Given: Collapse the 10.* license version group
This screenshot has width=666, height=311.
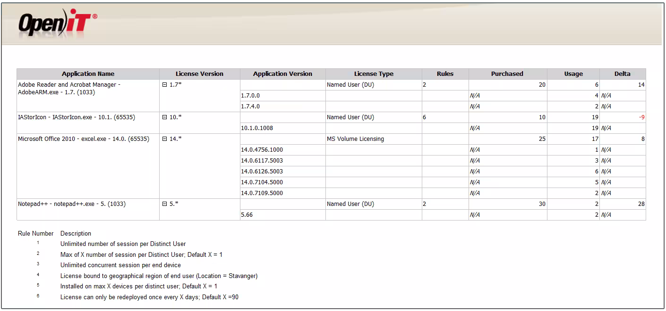Looking at the screenshot, I should [165, 117].
